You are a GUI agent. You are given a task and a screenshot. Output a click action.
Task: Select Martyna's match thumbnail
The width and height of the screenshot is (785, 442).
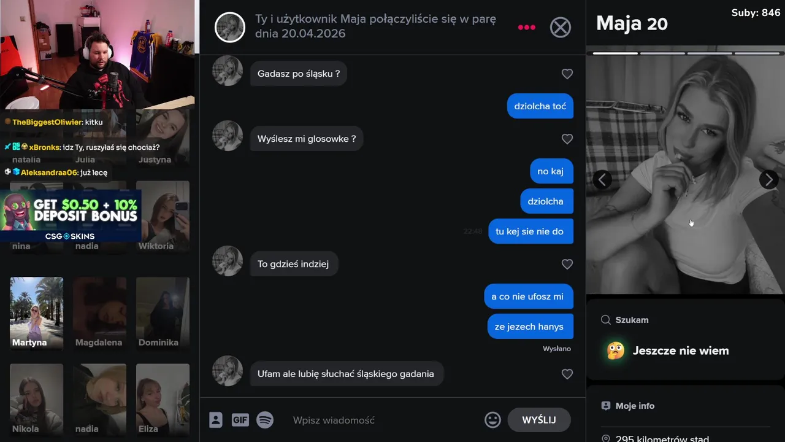[36, 313]
